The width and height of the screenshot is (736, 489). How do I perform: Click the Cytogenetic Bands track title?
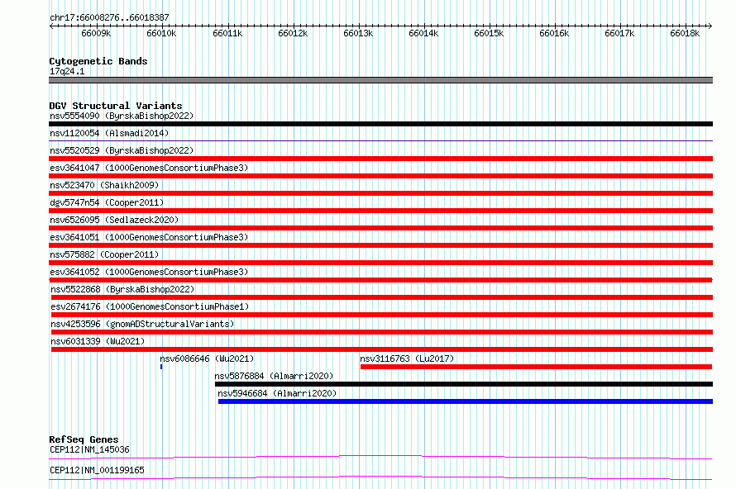click(98, 61)
